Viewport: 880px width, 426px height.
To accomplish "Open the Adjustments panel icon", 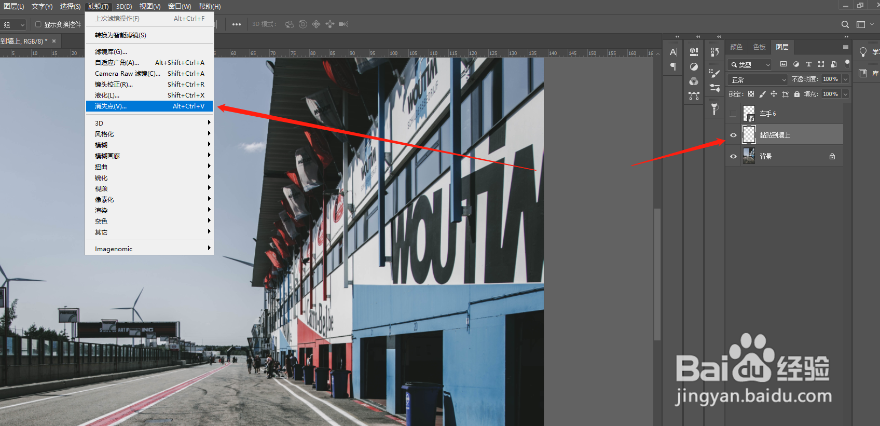I will point(694,66).
